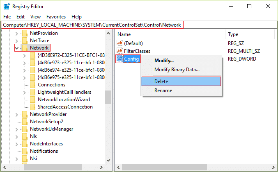Click the Nsi folder icon
278x172 pixels.
coord(25,158)
